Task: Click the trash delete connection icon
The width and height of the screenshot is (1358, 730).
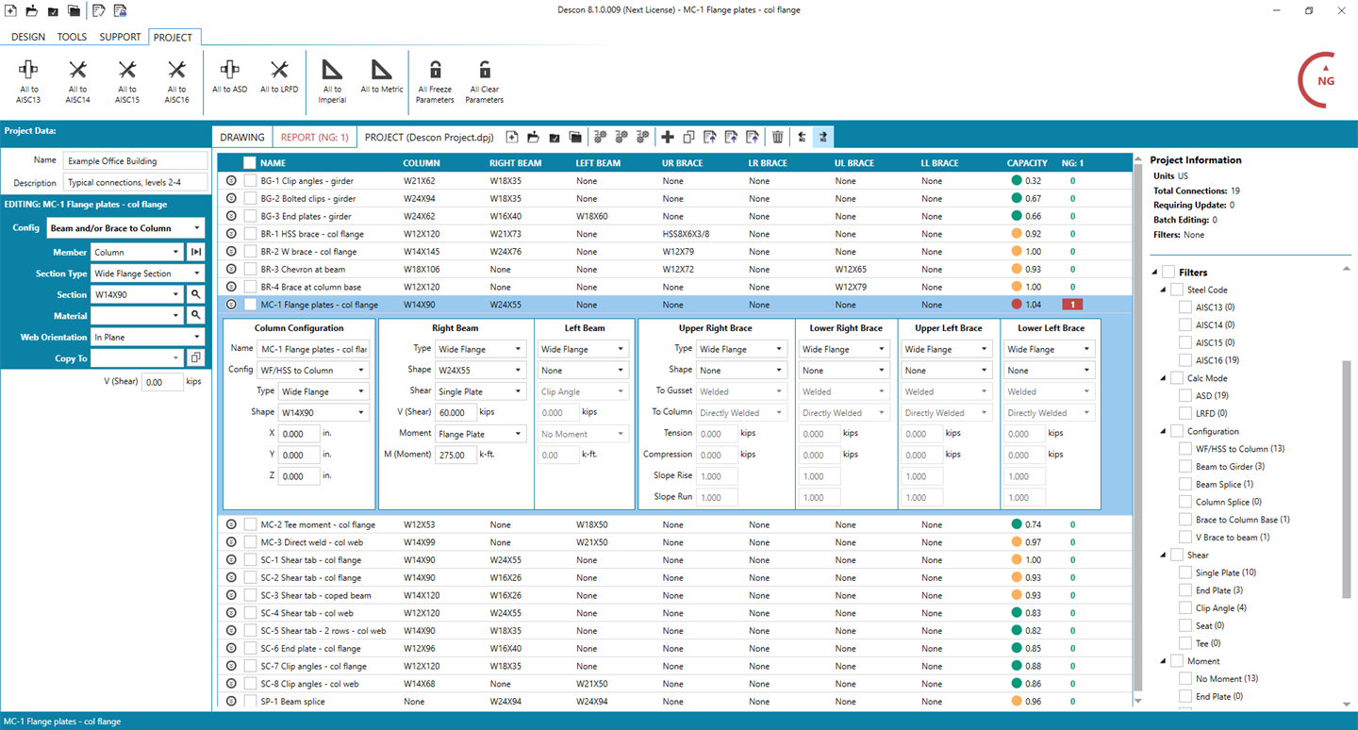Action: point(777,138)
